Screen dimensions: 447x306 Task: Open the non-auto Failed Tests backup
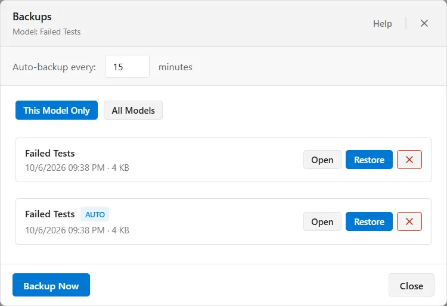pos(322,160)
